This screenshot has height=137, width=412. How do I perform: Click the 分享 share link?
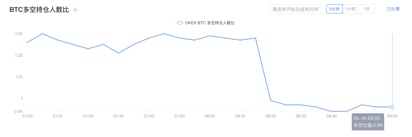395,9
